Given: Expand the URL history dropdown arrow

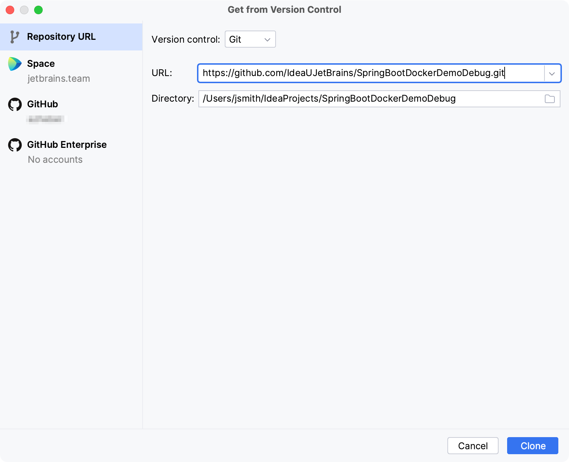Looking at the screenshot, I should pyautogui.click(x=552, y=74).
